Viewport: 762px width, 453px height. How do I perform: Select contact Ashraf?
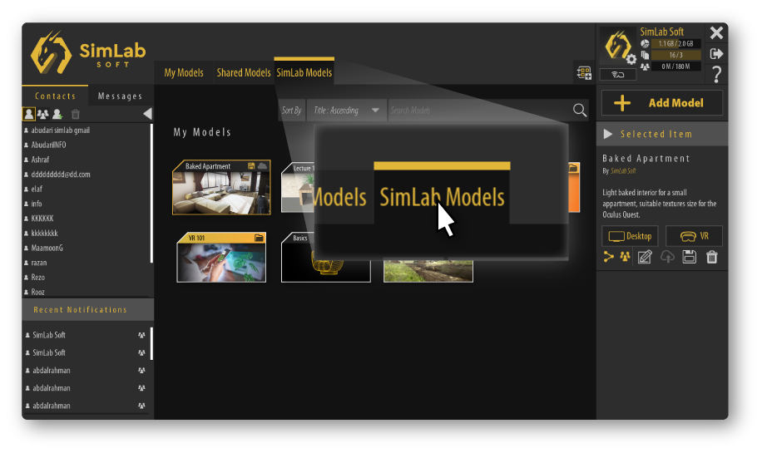tap(40, 160)
